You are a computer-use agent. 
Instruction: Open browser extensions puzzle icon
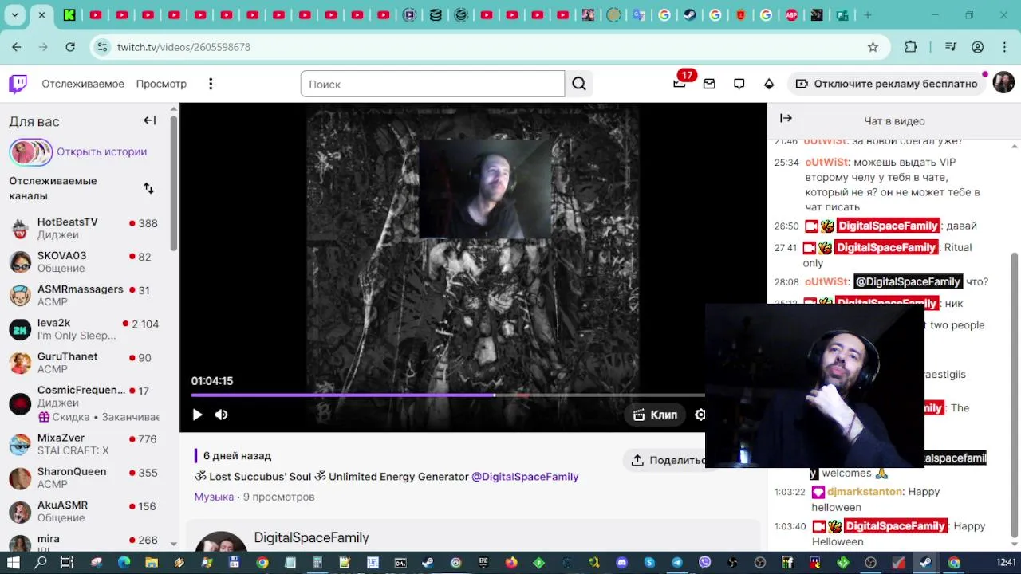pos(911,47)
